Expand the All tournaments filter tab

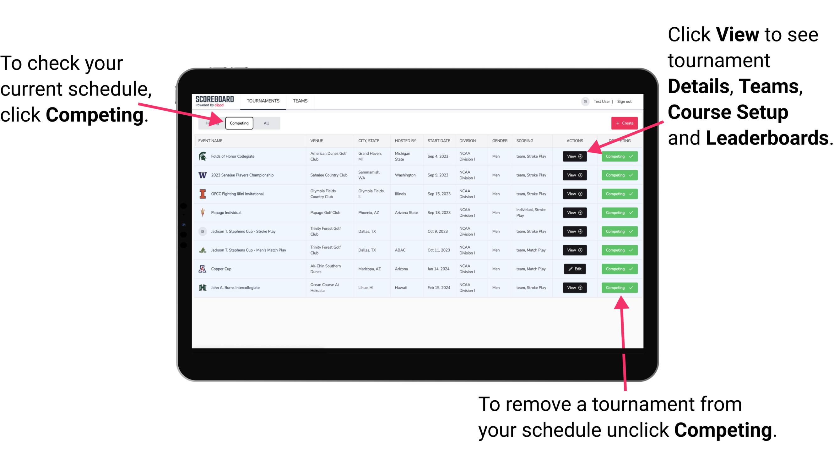[x=265, y=123]
